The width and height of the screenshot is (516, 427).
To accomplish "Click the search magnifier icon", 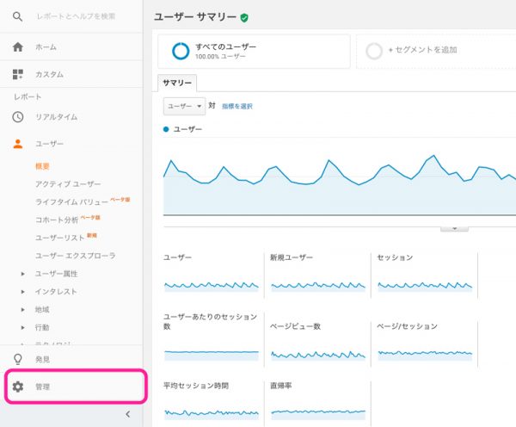I will [17, 16].
